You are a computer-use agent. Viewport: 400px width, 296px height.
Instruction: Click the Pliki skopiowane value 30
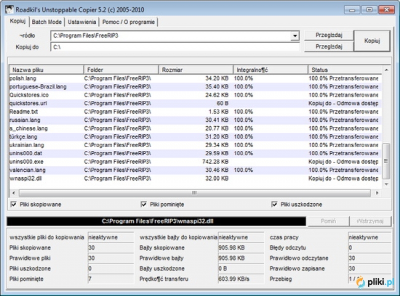(x=110, y=248)
